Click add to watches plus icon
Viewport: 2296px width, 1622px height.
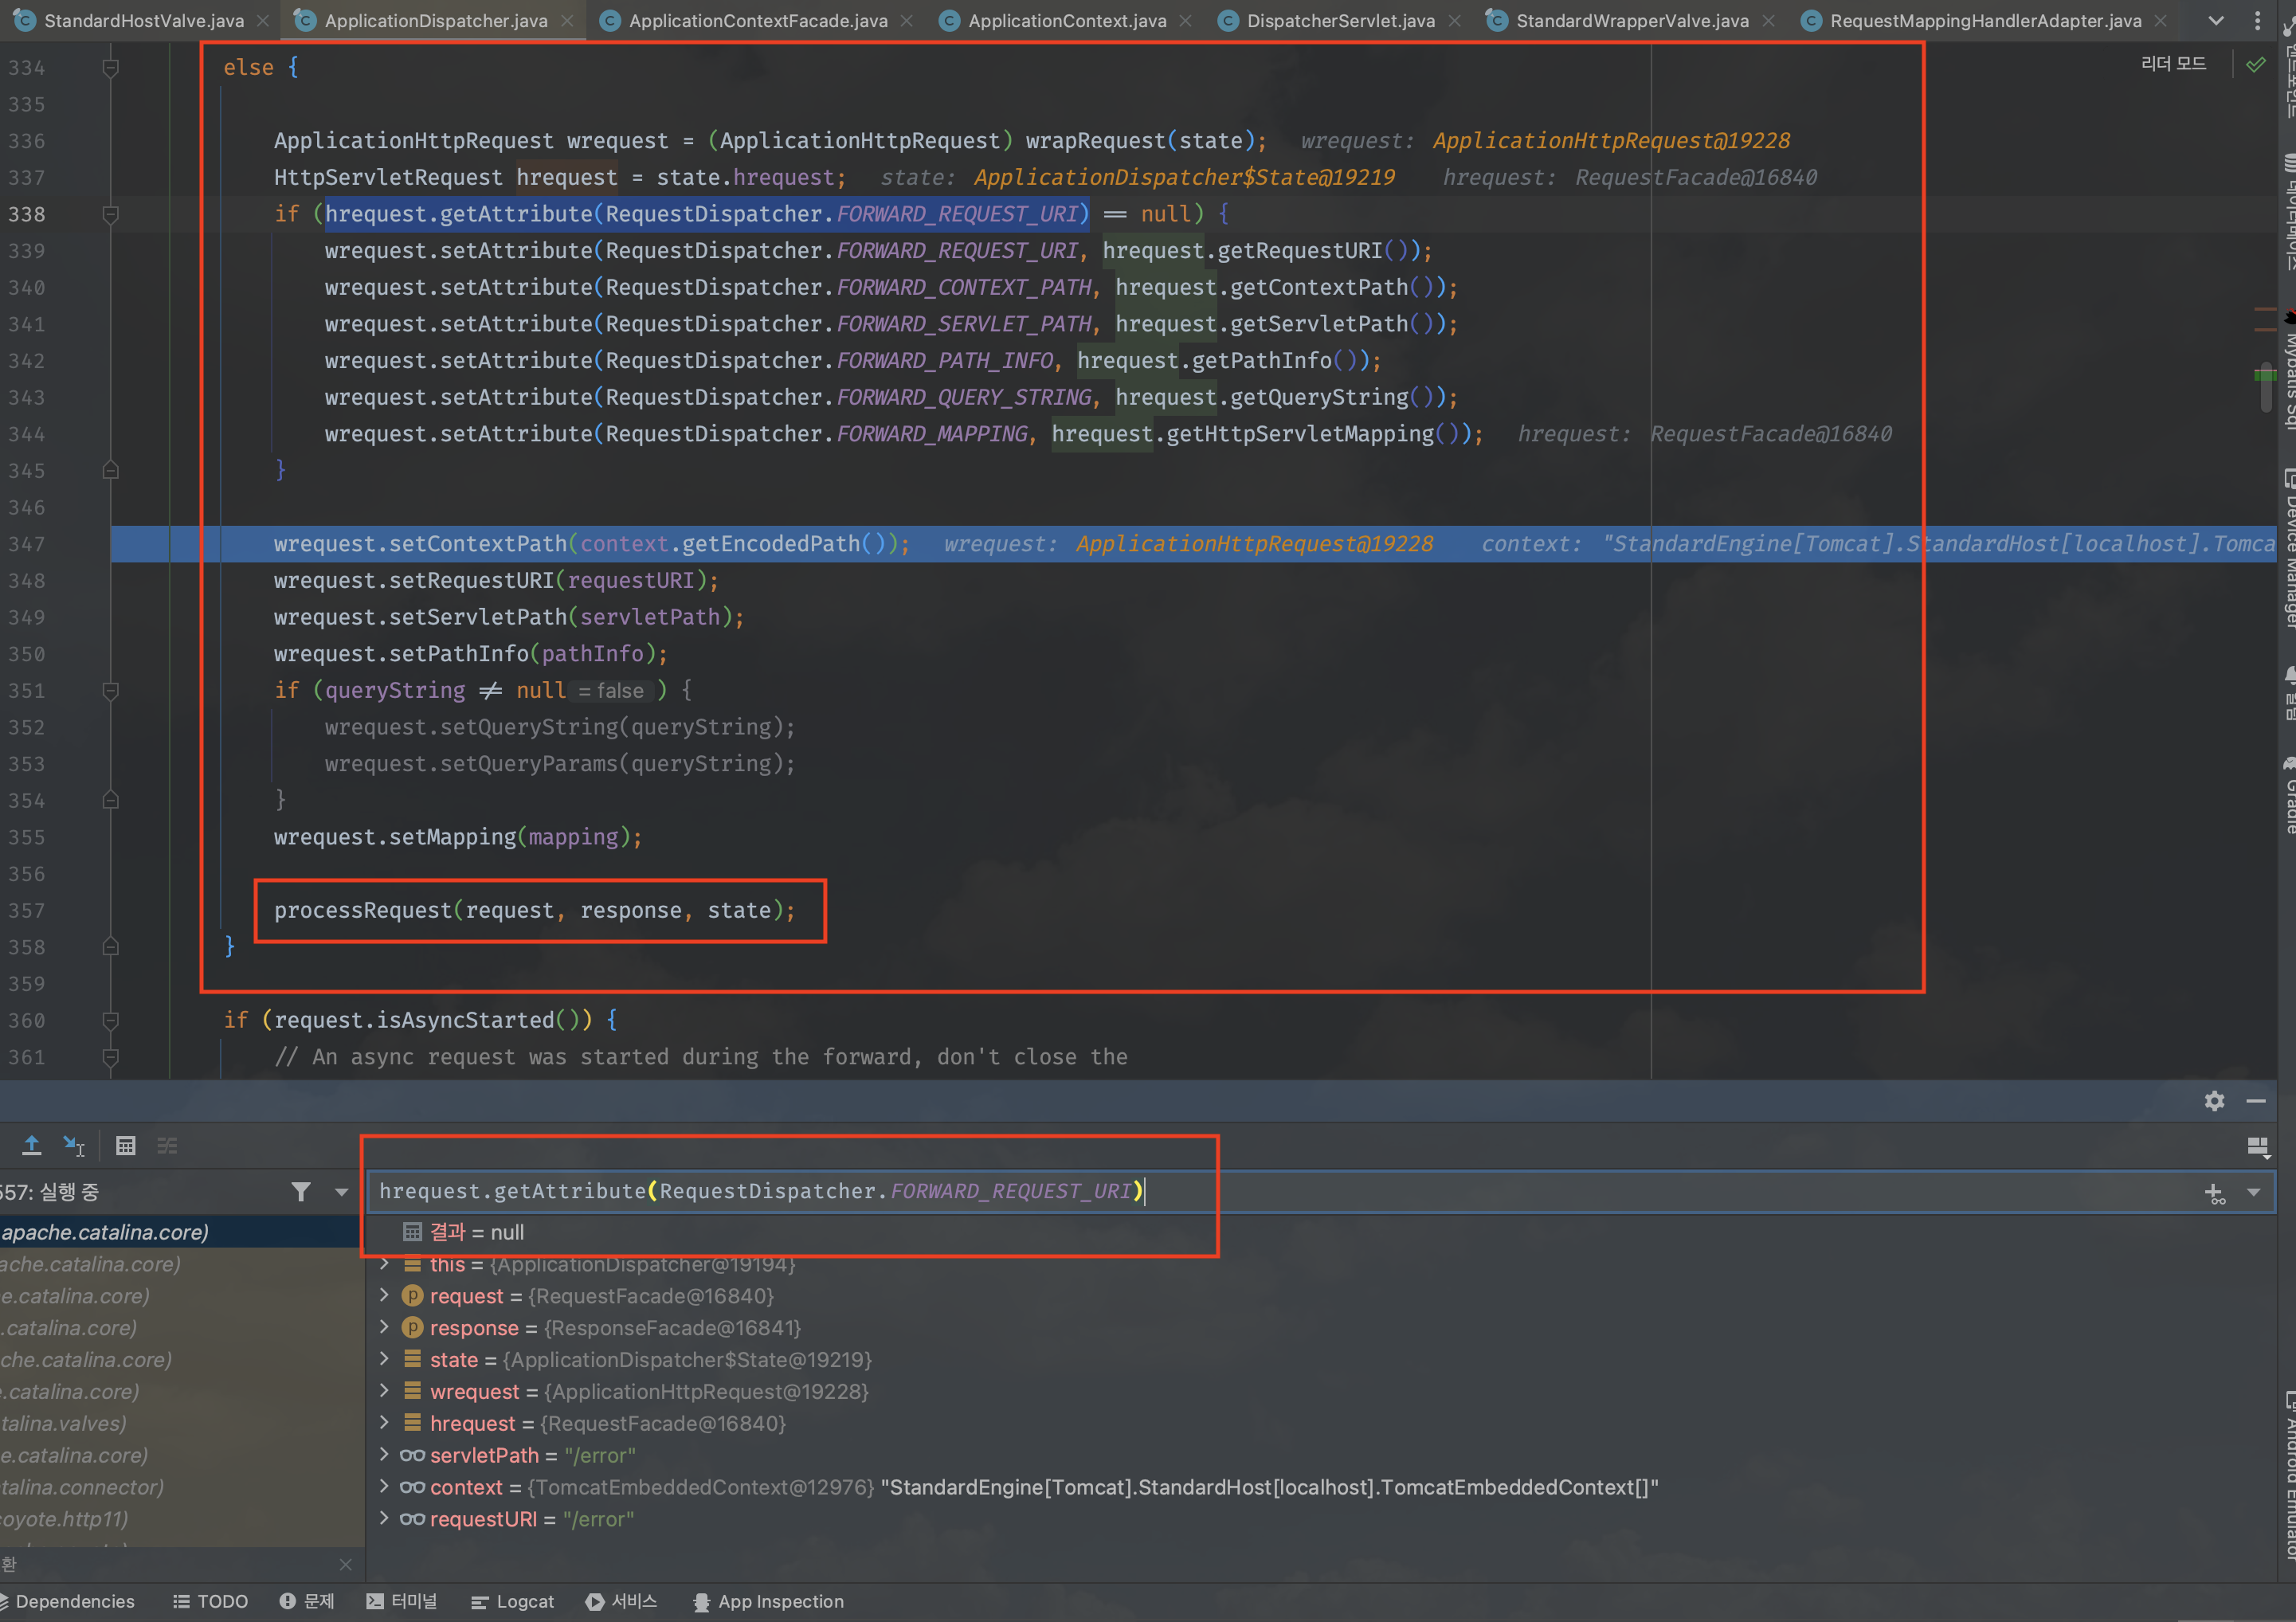pos(2214,1192)
